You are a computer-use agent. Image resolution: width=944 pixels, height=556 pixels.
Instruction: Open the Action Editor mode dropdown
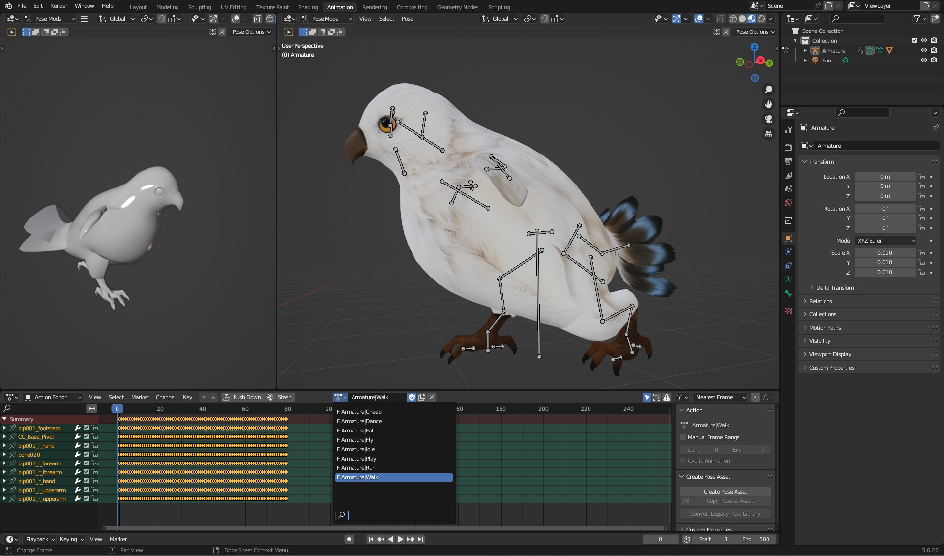pyautogui.click(x=53, y=397)
